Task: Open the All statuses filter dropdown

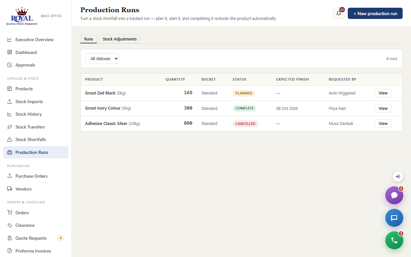Action: click(102, 58)
